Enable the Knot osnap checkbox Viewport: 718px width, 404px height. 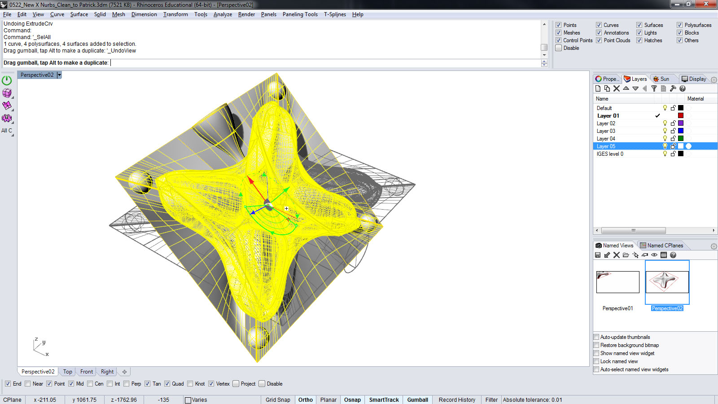click(x=190, y=384)
